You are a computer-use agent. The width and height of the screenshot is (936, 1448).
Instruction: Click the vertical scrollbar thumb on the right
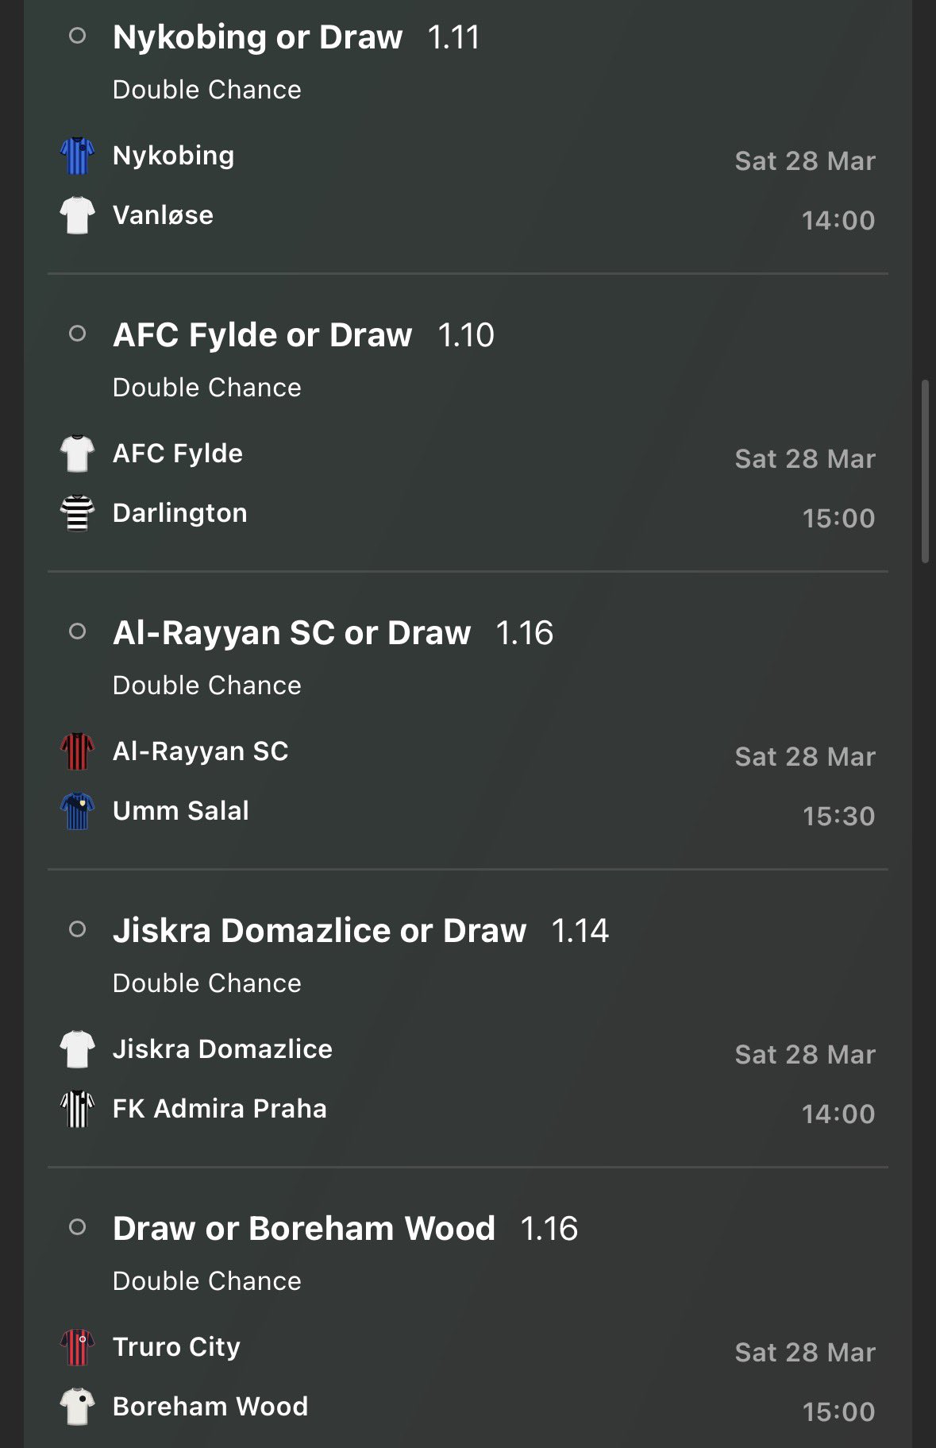click(925, 472)
